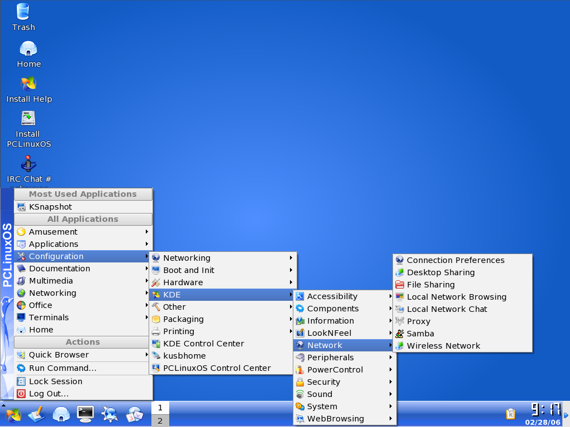Screen dimensions: 570x427
Task: Open WebBrowsing in the KDE submenu
Action: point(344,419)
